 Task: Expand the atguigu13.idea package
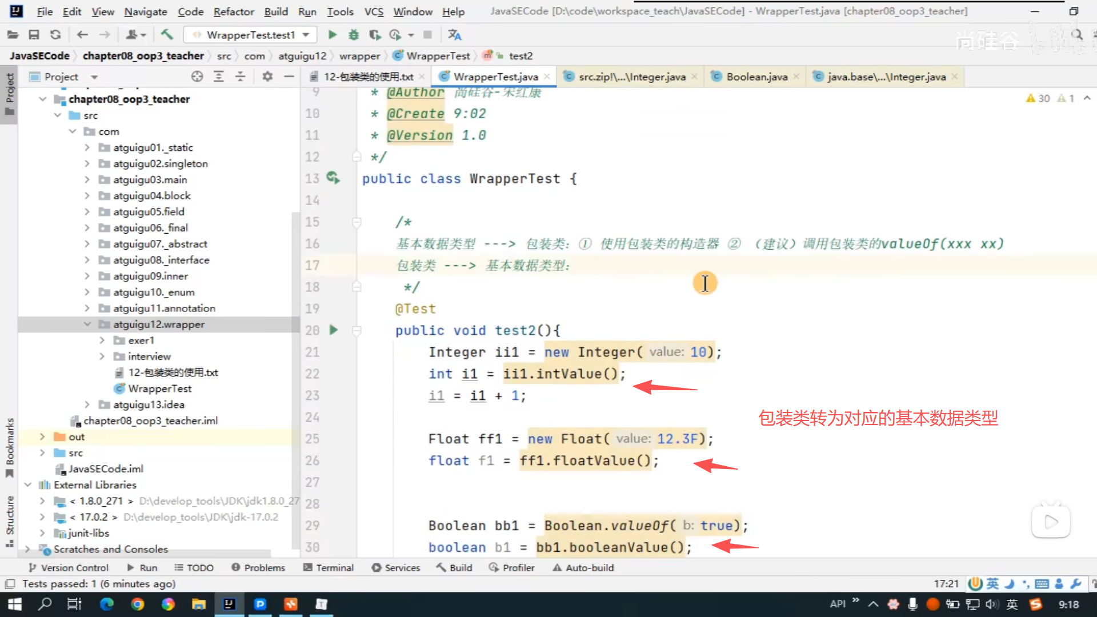(x=87, y=404)
